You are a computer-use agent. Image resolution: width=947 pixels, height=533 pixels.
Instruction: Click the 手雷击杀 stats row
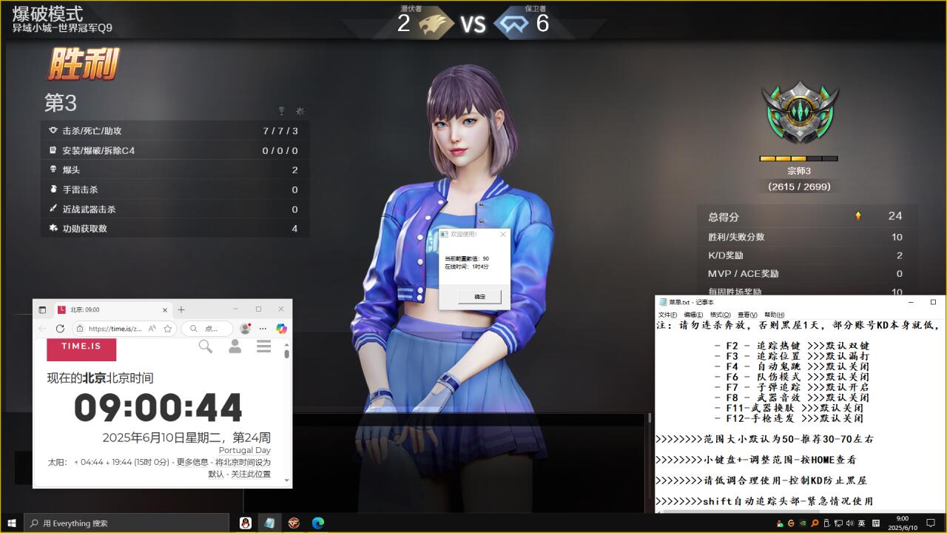pyautogui.click(x=175, y=190)
